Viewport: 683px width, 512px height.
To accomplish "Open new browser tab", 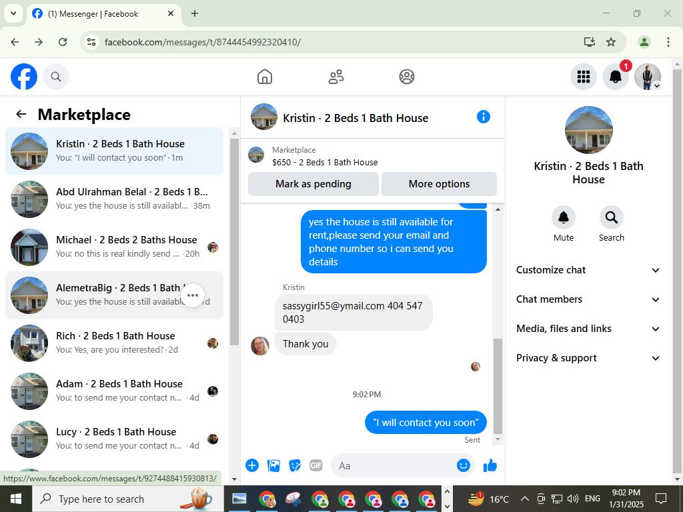I will click(195, 13).
